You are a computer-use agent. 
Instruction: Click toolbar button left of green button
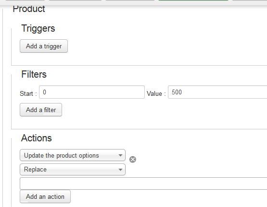[x=130, y=0]
